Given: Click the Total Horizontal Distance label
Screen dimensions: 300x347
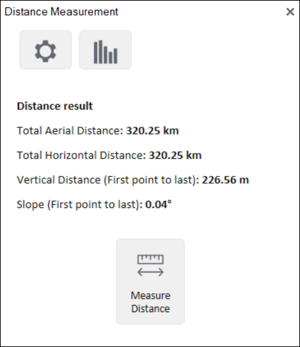Looking at the screenshot, I should [81, 155].
